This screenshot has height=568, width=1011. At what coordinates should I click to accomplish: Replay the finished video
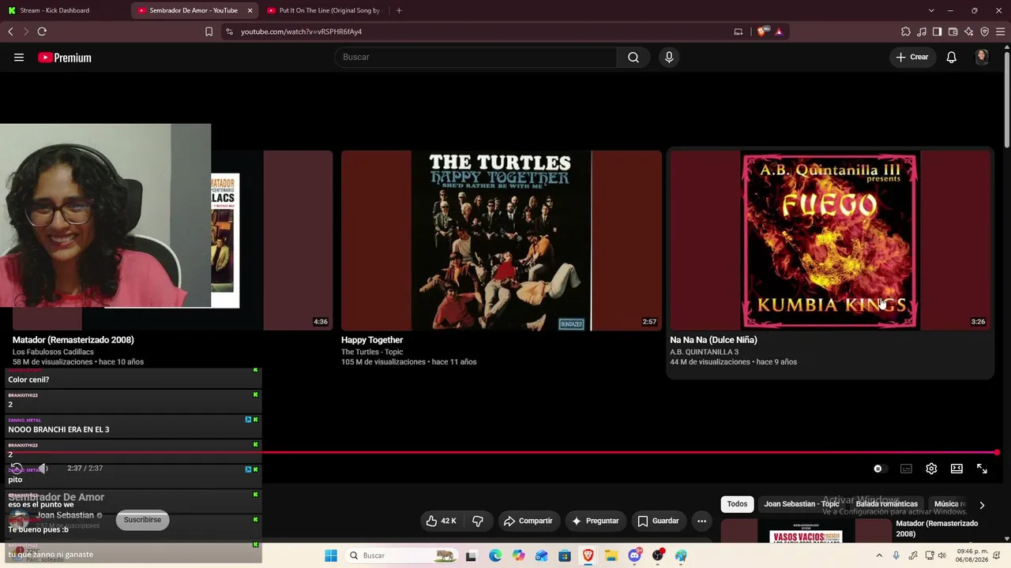tap(17, 469)
